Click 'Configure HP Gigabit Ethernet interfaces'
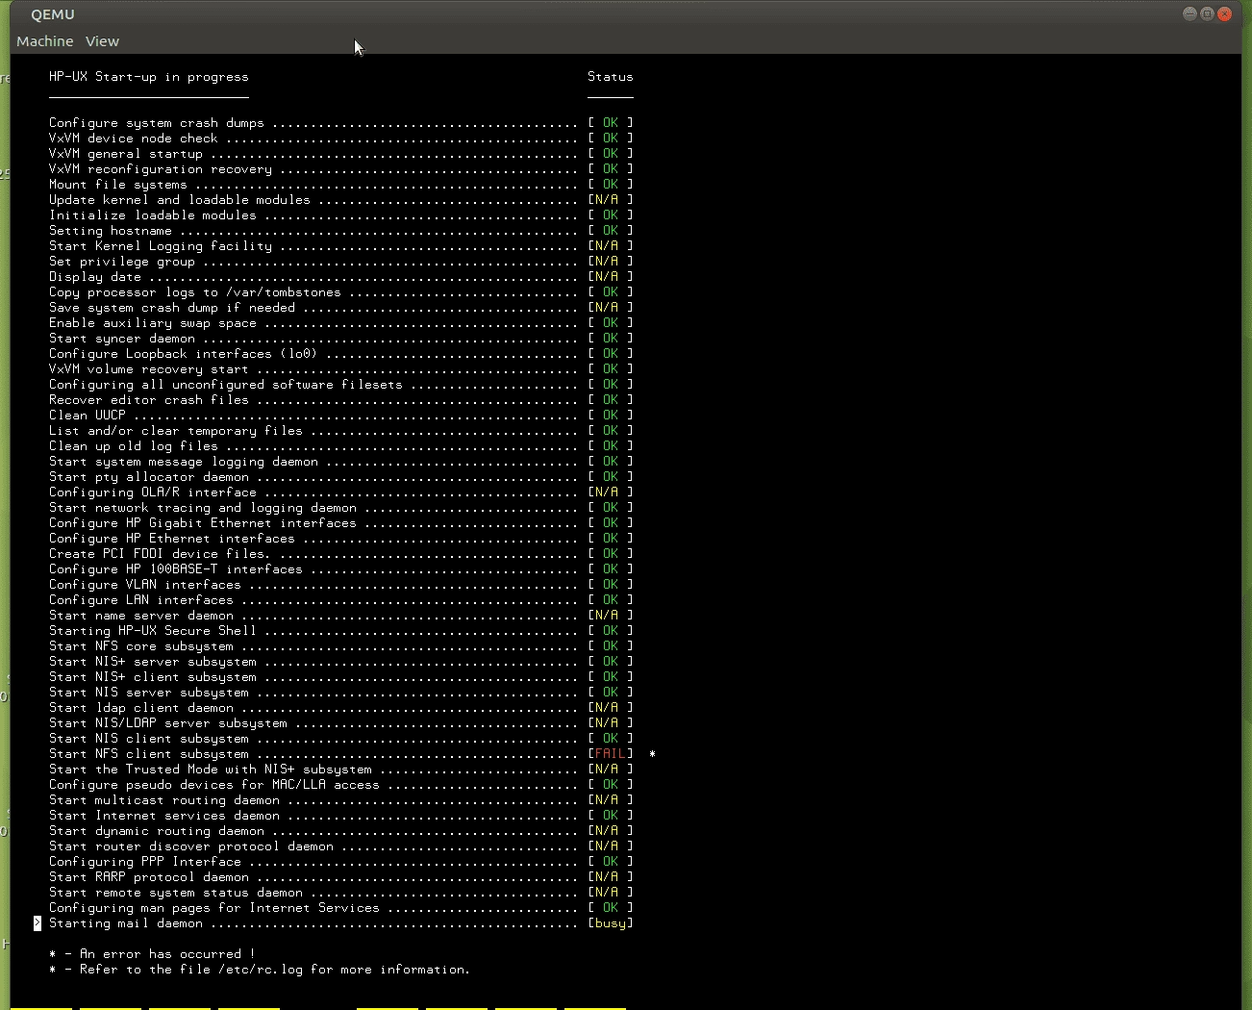The height and width of the screenshot is (1010, 1252). click(203, 523)
